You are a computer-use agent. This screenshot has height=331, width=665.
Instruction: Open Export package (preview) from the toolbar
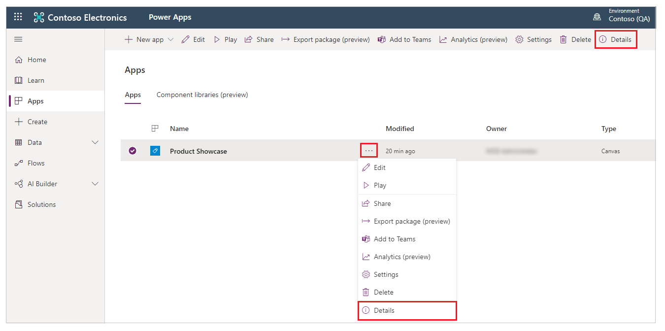point(325,39)
